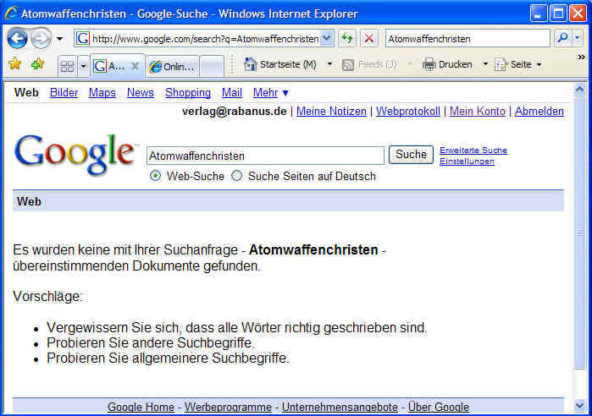Open the Webprotokoll link
The width and height of the screenshot is (592, 416).
pos(408,111)
